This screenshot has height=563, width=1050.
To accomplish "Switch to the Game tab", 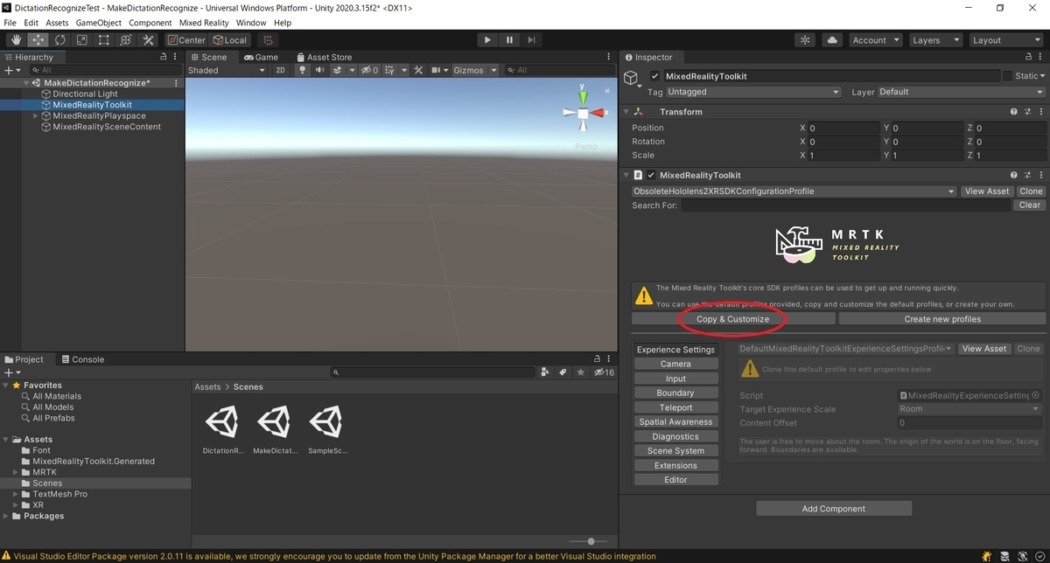I will coord(261,57).
